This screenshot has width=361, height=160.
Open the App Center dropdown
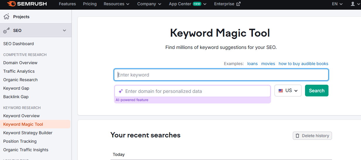[x=188, y=4]
